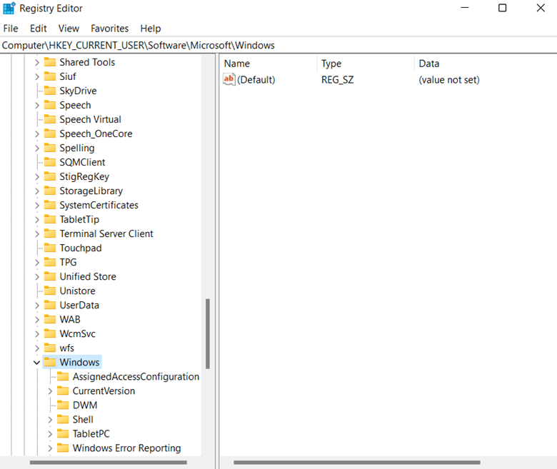Select the (Default) value entry
The height and width of the screenshot is (469, 557).
point(256,80)
